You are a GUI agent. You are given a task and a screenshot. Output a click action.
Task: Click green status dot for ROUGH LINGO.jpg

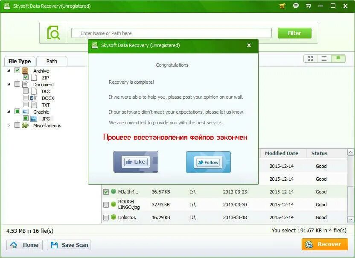[113, 204]
